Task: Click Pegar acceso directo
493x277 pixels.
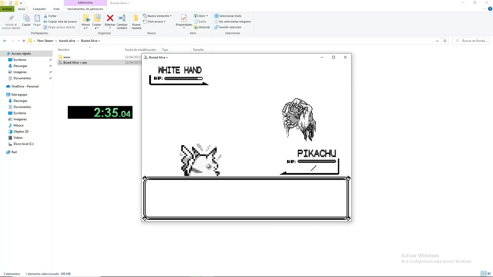Action: (x=59, y=27)
